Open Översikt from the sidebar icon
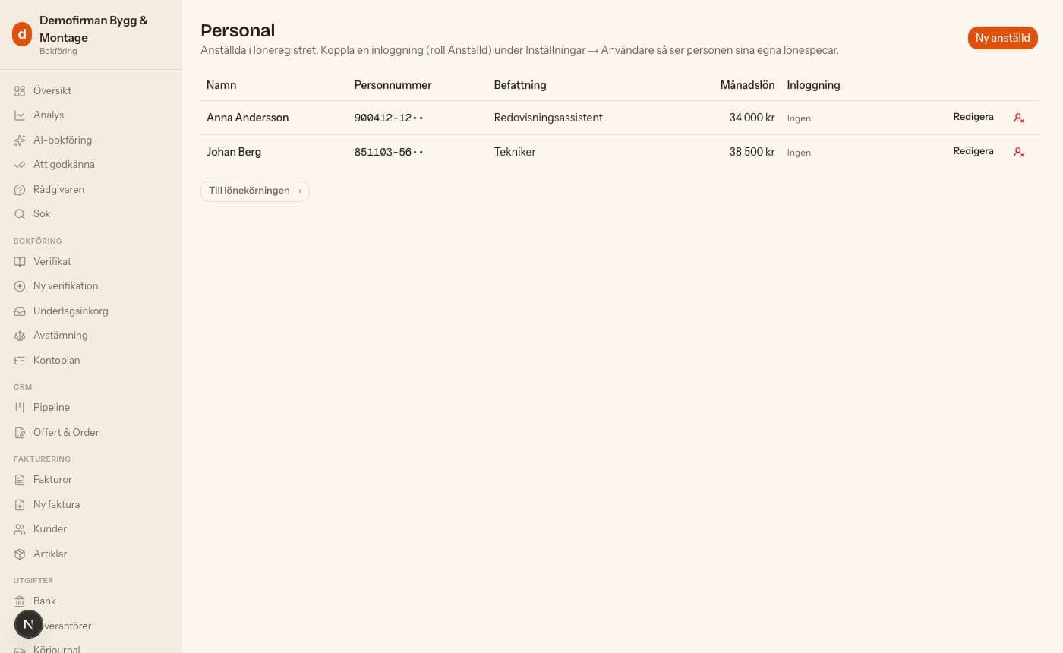 20,90
